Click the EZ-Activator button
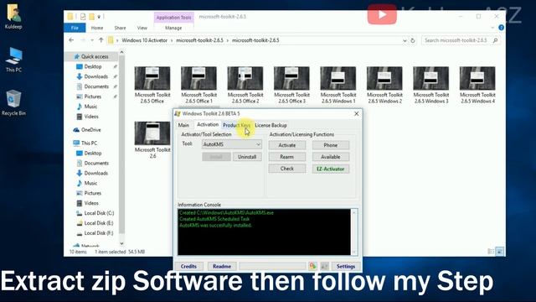 [330, 169]
